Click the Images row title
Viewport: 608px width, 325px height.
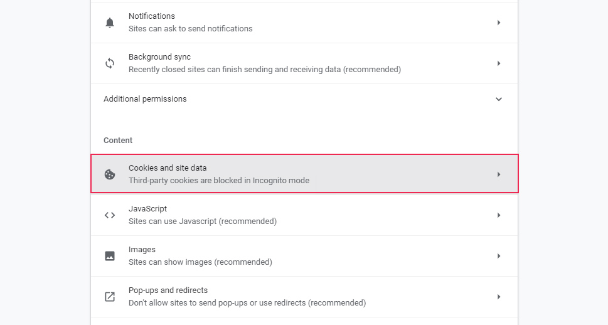142,250
